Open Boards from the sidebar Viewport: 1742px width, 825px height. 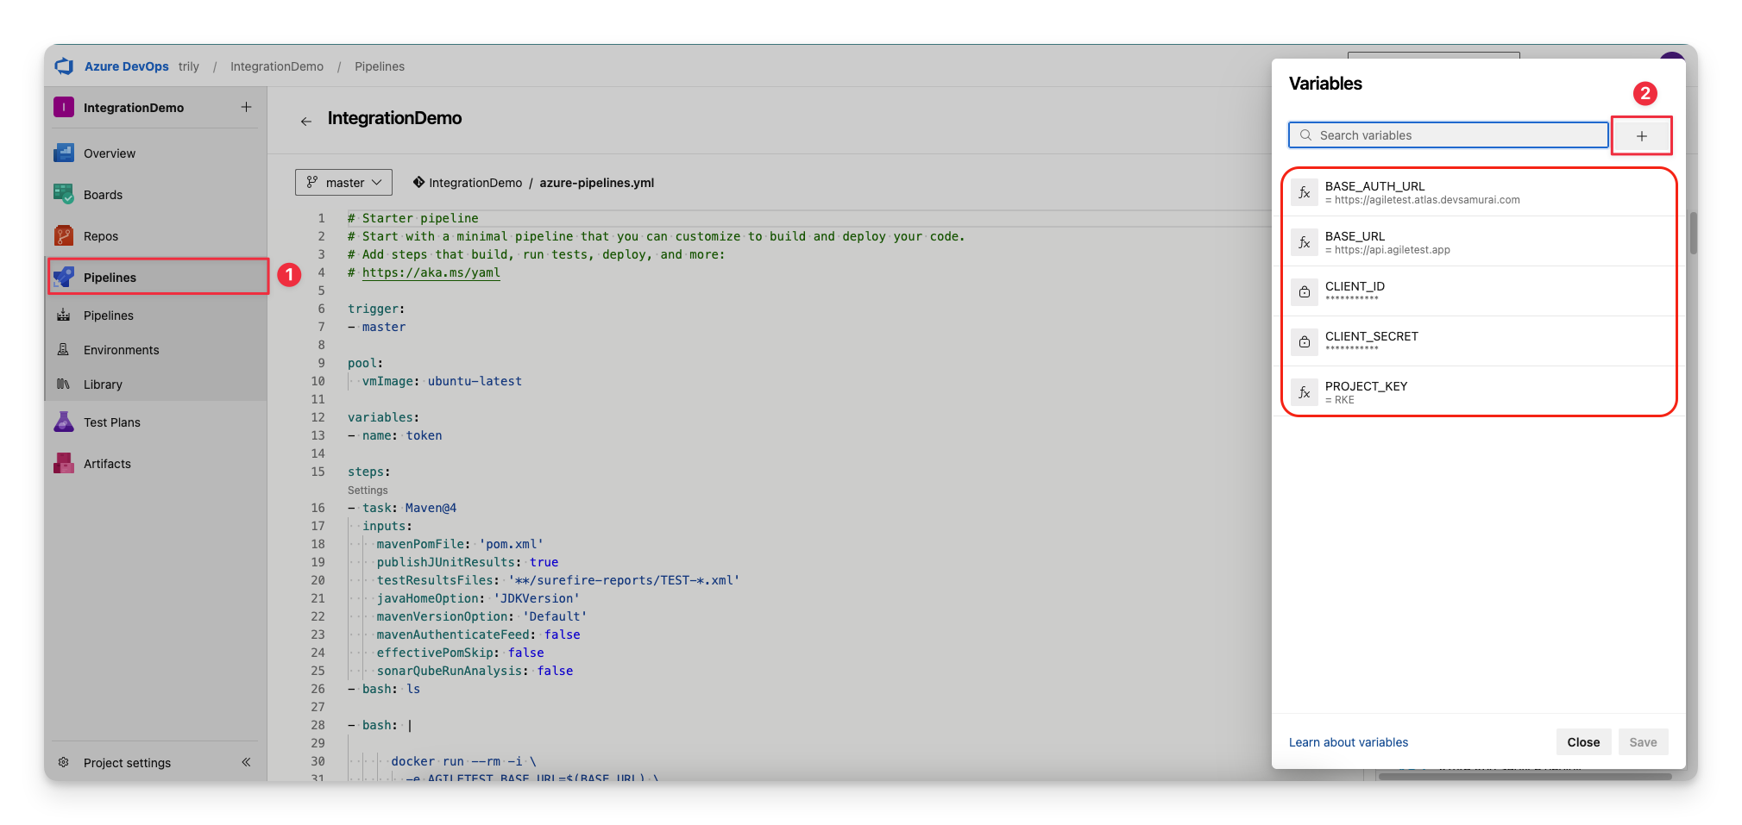(101, 194)
